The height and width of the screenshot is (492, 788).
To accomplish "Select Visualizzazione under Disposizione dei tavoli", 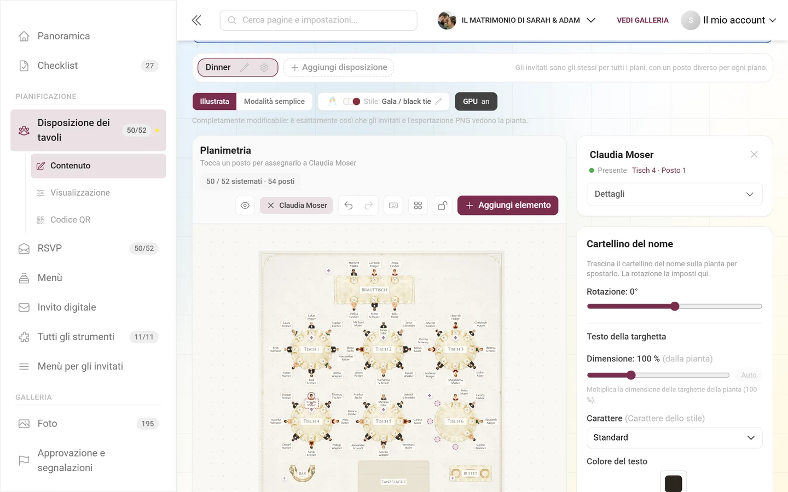I will tap(99, 192).
